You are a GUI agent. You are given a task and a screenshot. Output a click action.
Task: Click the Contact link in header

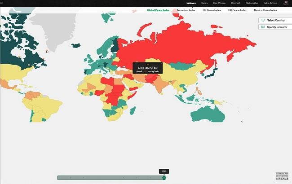(x=235, y=3)
